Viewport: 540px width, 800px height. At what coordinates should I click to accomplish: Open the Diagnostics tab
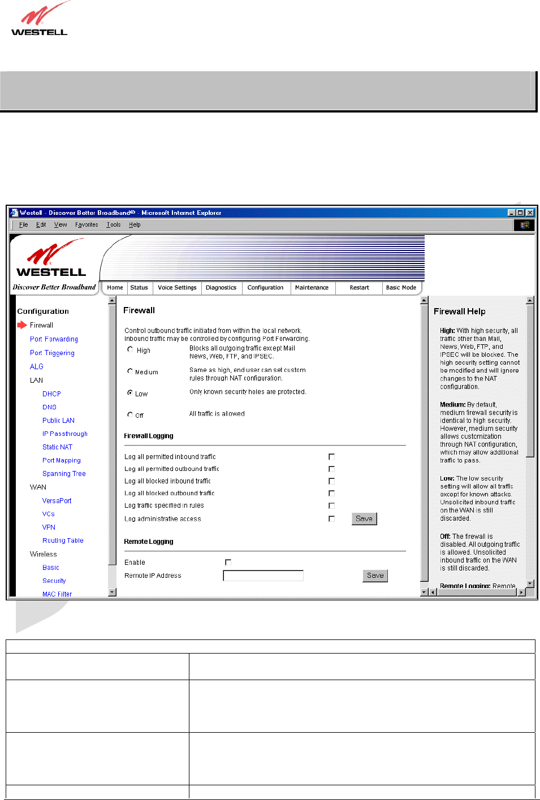221,288
